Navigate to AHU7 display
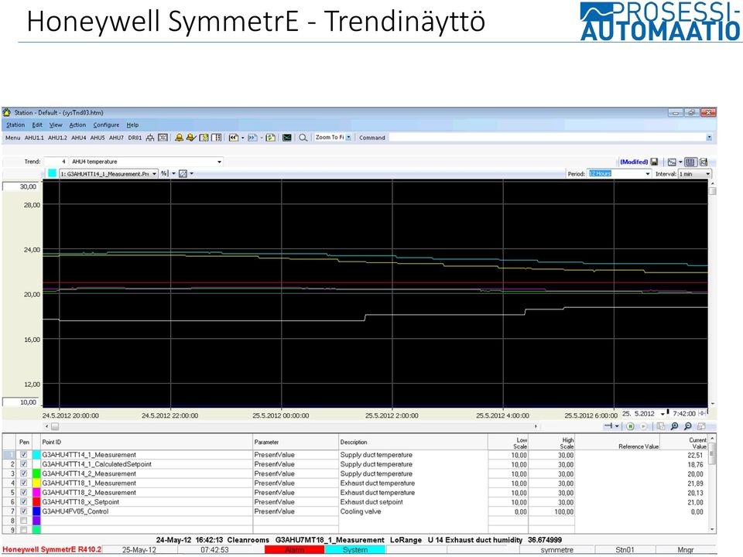743x557 pixels. (116, 138)
